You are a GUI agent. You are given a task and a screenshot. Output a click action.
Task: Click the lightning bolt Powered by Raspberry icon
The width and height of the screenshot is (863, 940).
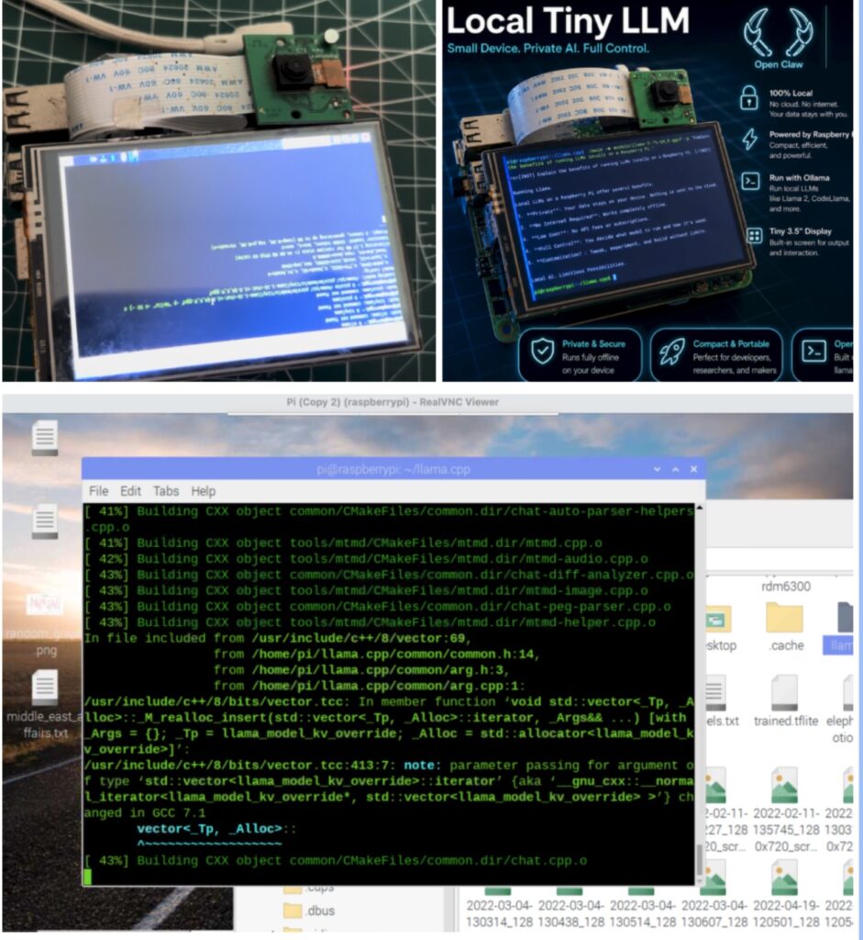coord(750,140)
